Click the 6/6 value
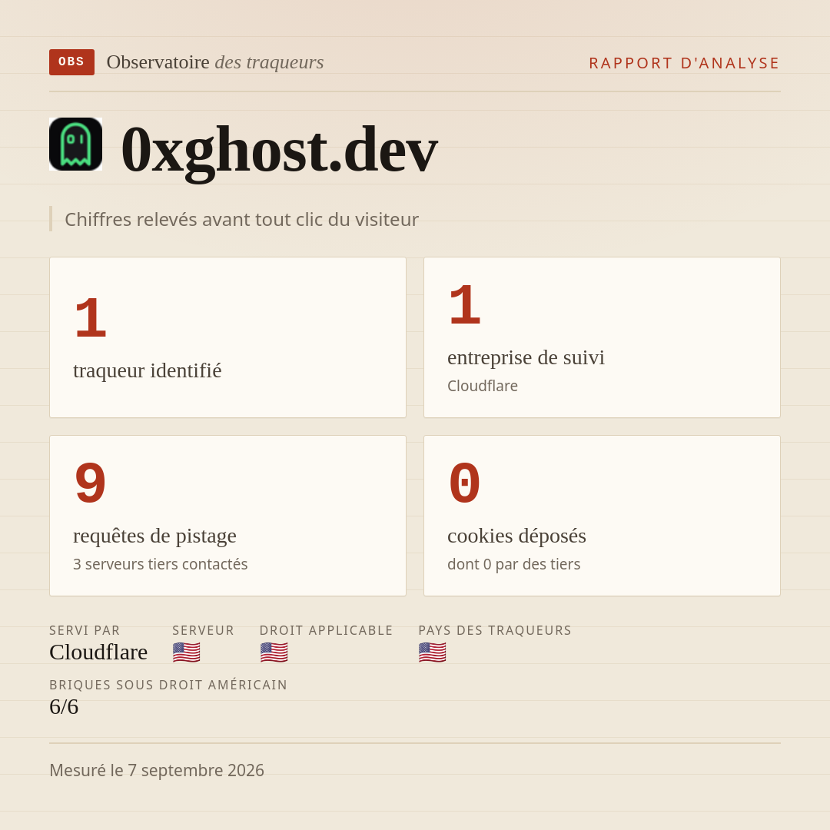 (x=64, y=707)
